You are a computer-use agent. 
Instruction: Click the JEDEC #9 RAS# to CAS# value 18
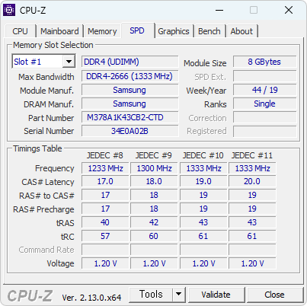point(154,196)
